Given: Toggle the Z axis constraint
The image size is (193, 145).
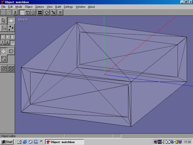Looking at the screenshot, I should [x=12, y=37].
